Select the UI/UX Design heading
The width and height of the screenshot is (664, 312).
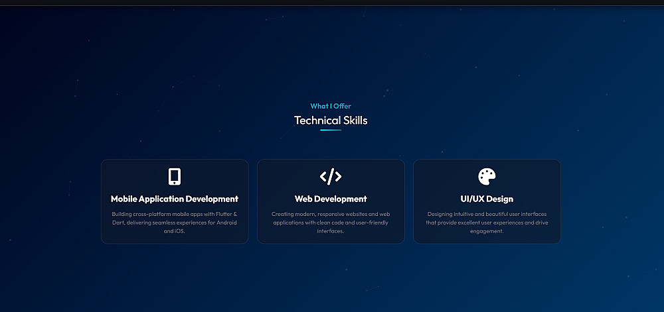point(487,199)
